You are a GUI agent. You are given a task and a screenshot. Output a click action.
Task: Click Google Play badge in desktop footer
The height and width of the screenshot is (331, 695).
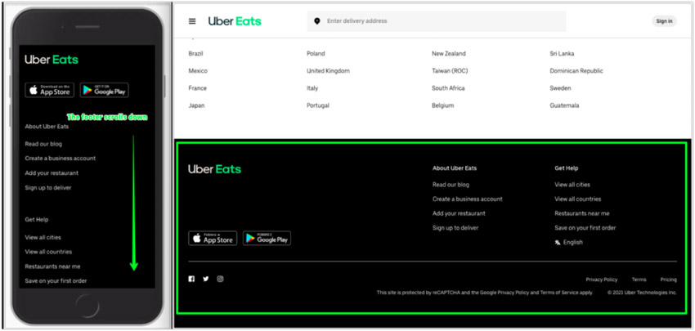click(x=267, y=238)
